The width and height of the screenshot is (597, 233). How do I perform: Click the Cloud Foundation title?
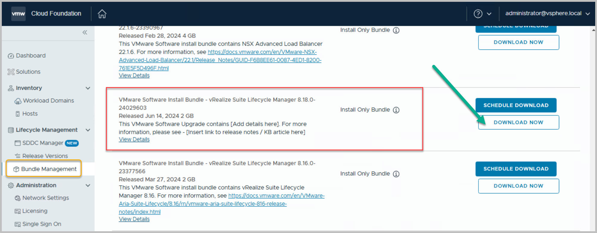coord(56,14)
